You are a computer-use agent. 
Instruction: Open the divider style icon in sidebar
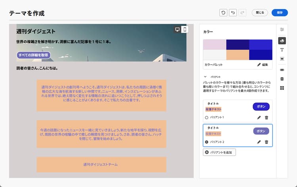[282, 79]
